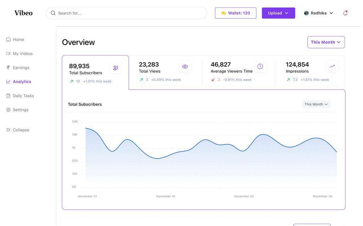Viewport: 363px width, 226px height.
Task: Click the 'November 01' axis label
Action: click(88, 196)
